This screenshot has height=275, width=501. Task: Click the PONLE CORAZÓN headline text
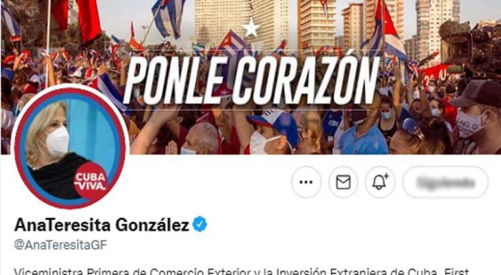[x=250, y=80]
